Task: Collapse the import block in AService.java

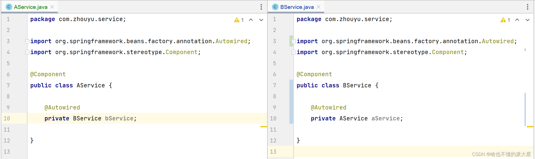Action: 27,41
